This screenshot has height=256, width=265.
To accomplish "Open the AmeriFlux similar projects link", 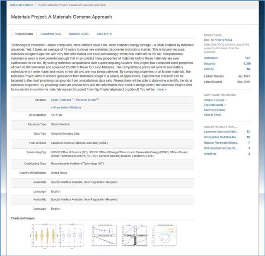I will tap(210, 154).
